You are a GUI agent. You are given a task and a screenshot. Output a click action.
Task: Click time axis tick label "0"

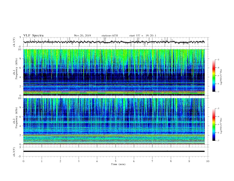pos(23,161)
